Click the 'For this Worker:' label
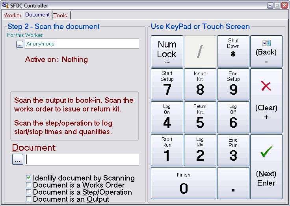Viewport: 290px width, 206px height. pos(25,35)
